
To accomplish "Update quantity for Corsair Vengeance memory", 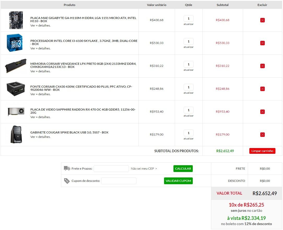I will point(189,70).
